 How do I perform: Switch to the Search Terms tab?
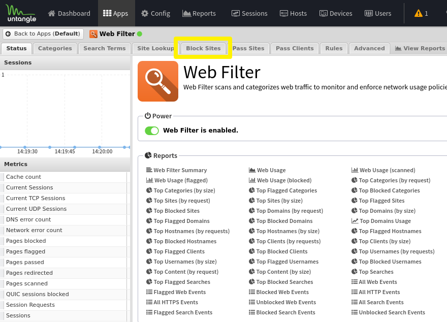coord(104,48)
